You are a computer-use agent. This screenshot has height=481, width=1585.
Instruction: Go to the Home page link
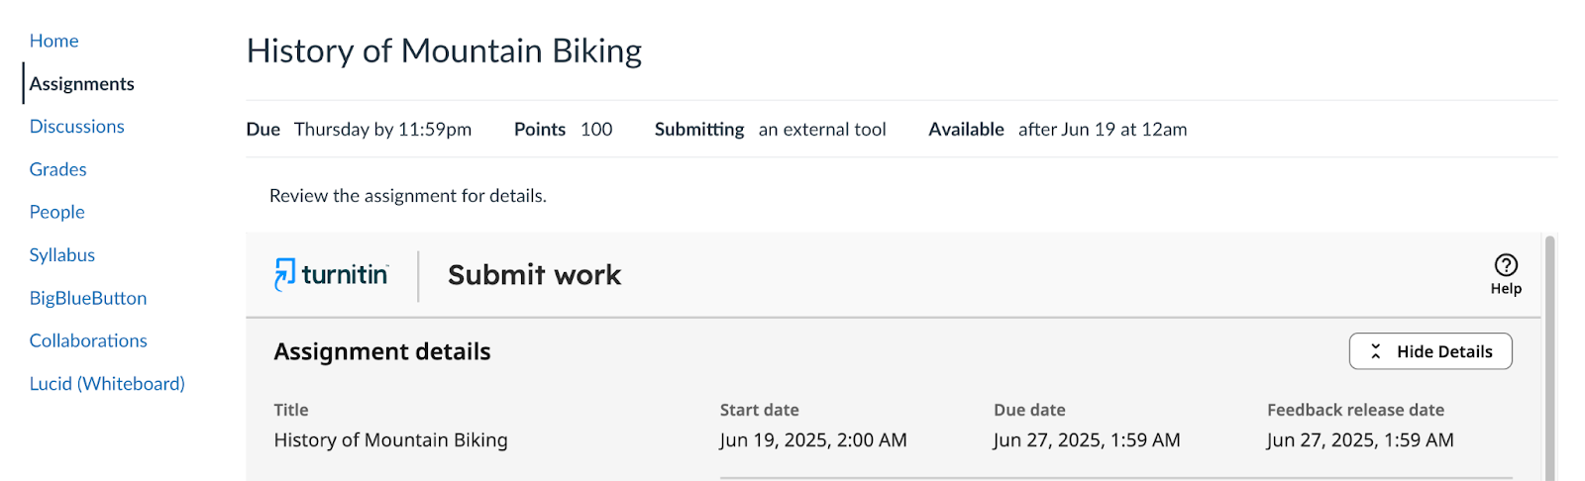point(53,41)
